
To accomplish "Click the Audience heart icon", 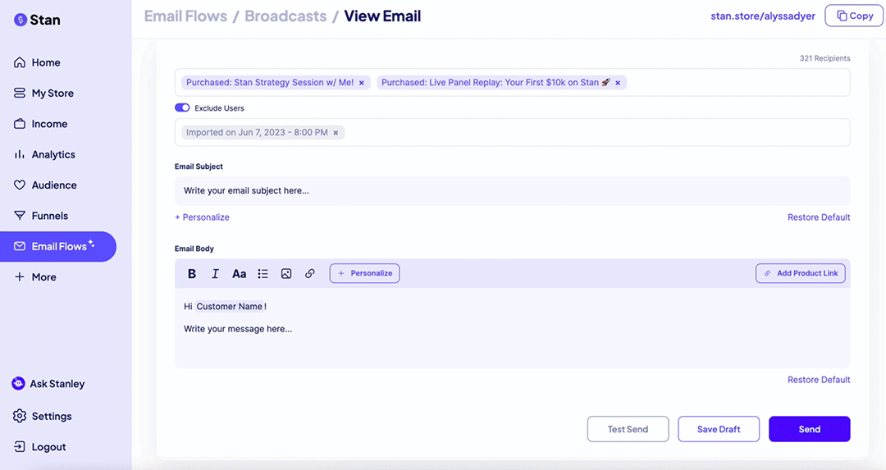I will pos(20,185).
